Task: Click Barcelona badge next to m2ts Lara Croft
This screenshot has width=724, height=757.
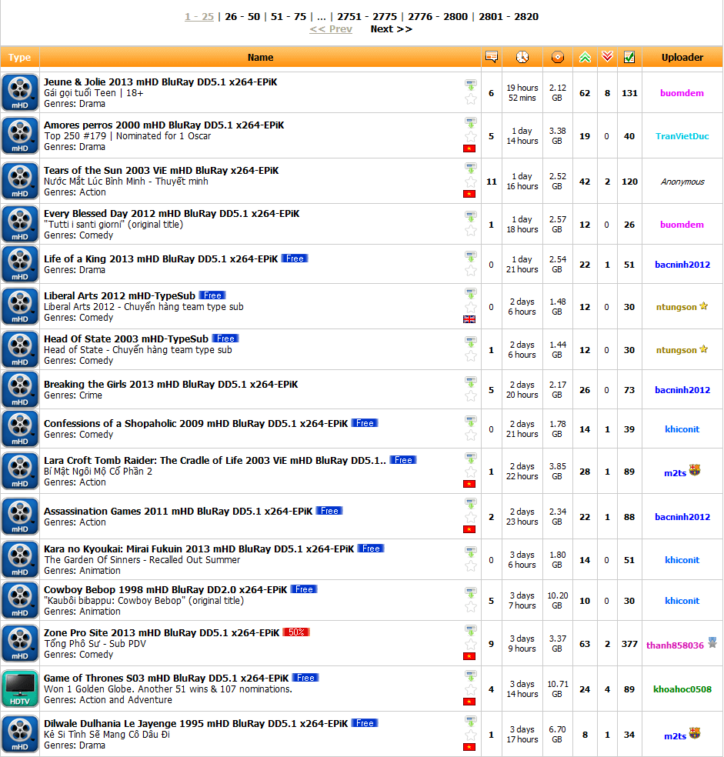Action: click(695, 470)
